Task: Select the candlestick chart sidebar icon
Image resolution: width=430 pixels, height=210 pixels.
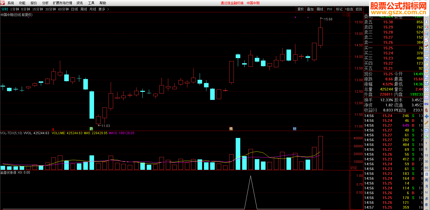Action: [x=427, y=46]
